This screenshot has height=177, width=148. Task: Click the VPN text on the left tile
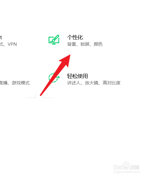[x=12, y=44]
